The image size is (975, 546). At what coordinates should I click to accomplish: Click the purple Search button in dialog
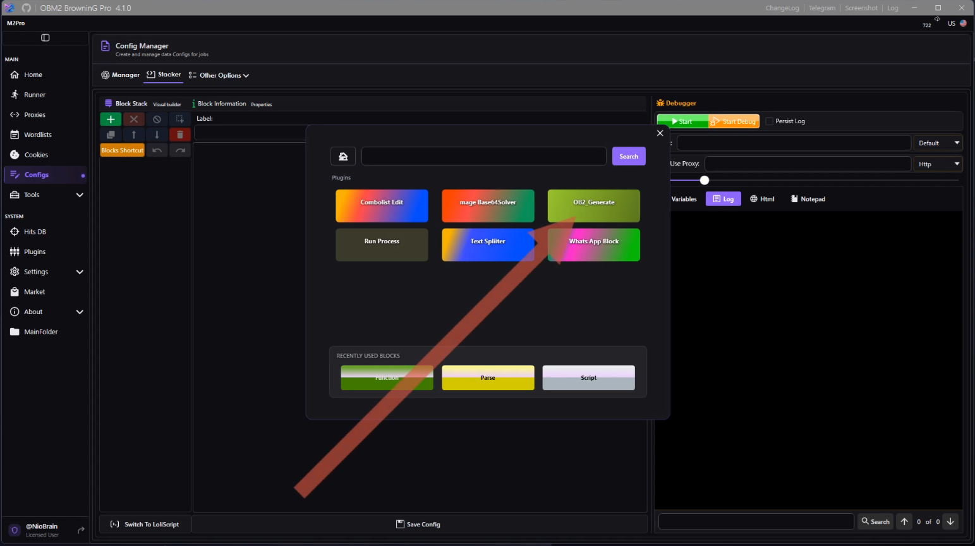coord(629,156)
